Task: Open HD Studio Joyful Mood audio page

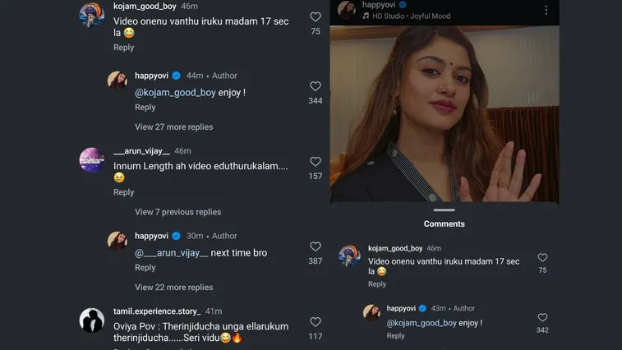Action: (x=411, y=16)
